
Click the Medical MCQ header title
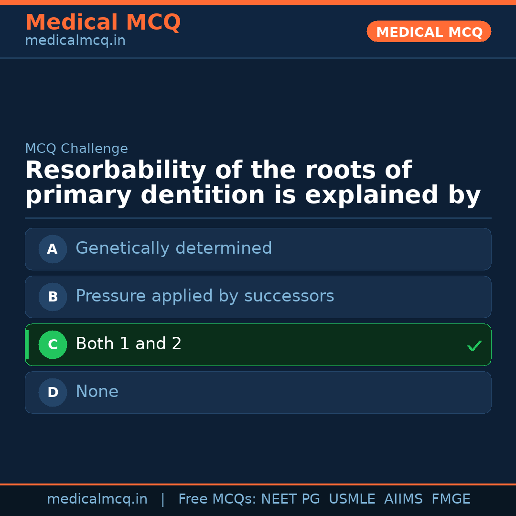click(103, 22)
